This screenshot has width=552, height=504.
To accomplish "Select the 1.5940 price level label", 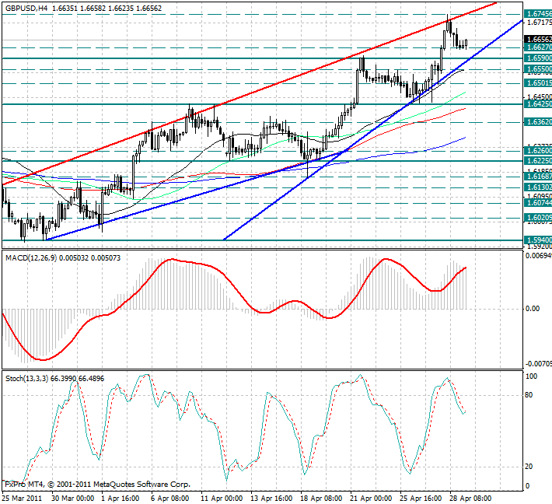I will [538, 240].
